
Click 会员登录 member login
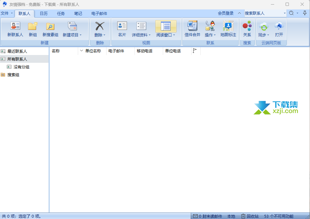pos(226,13)
